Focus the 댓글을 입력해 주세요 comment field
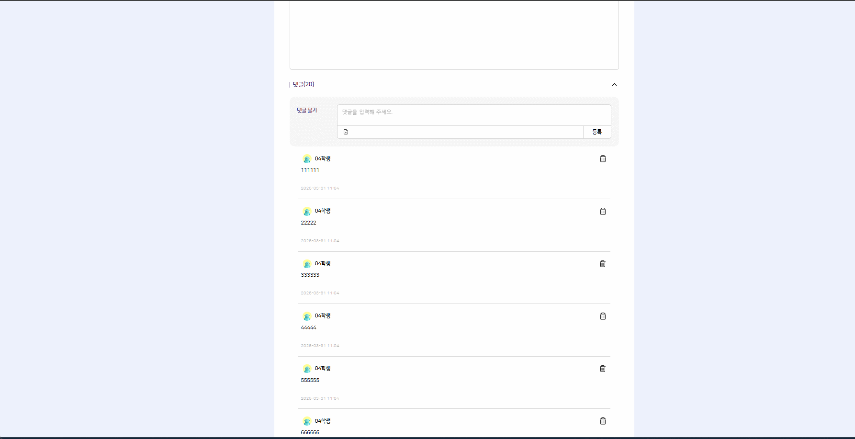 [x=473, y=115]
